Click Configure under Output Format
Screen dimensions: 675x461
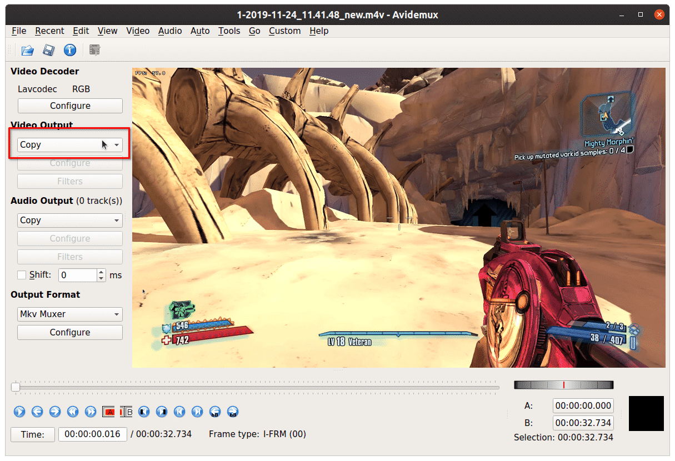(x=70, y=332)
